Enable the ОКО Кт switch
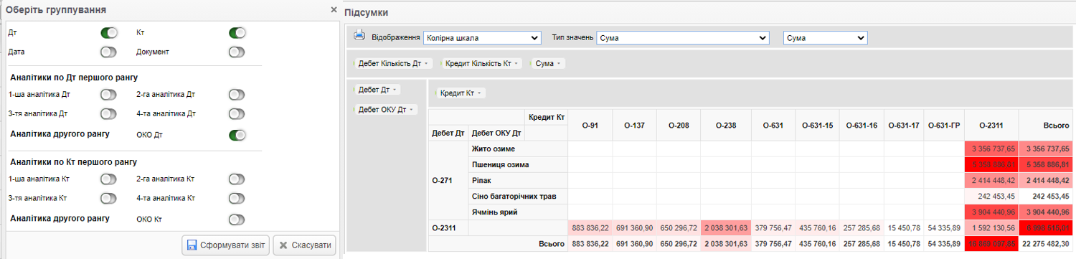Screen dimensions: 1076x259 click(x=237, y=220)
